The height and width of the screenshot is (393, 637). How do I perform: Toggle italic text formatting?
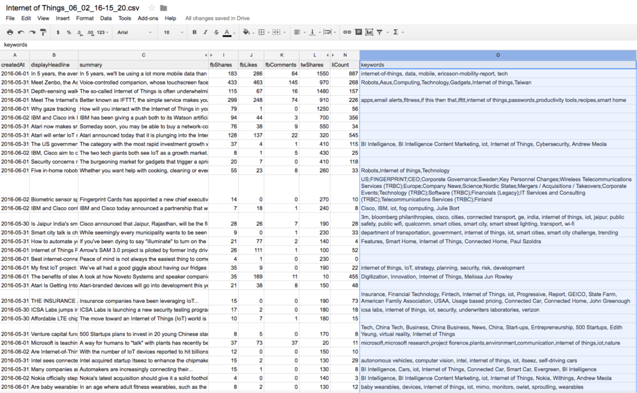tap(205, 32)
